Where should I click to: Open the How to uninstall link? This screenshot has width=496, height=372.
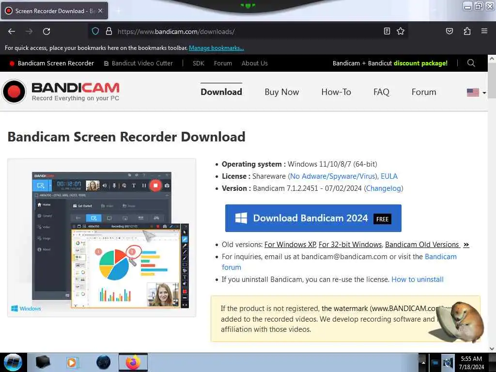pyautogui.click(x=418, y=279)
